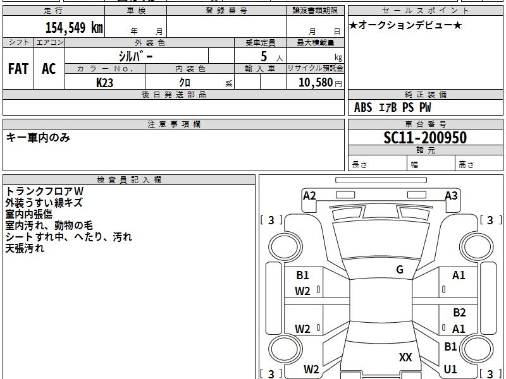Select the AC air conditioner value
506x379 pixels.
(49, 69)
